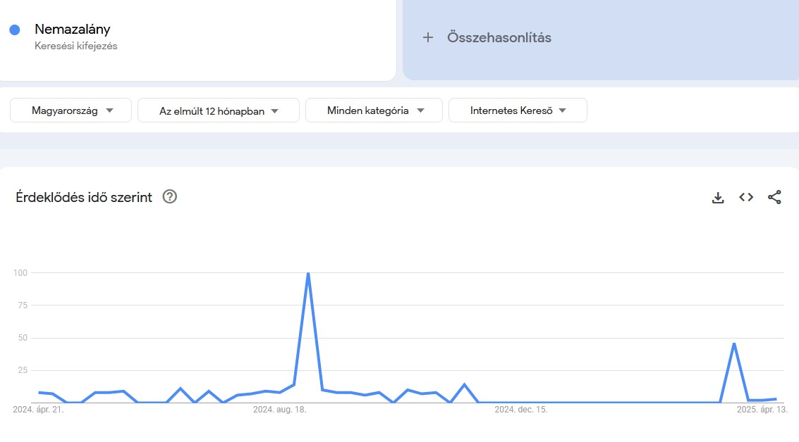The height and width of the screenshot is (442, 799).
Task: Click the share chart icon
Action: click(x=774, y=198)
